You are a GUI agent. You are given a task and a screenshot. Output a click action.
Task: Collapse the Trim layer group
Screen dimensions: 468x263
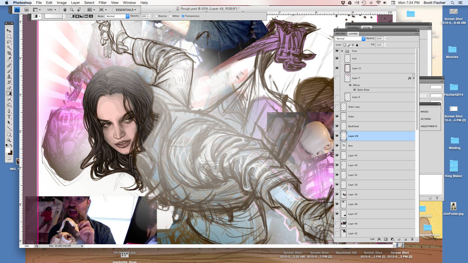[342, 51]
